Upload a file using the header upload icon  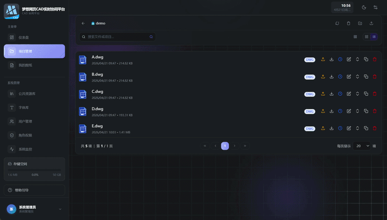point(371,23)
